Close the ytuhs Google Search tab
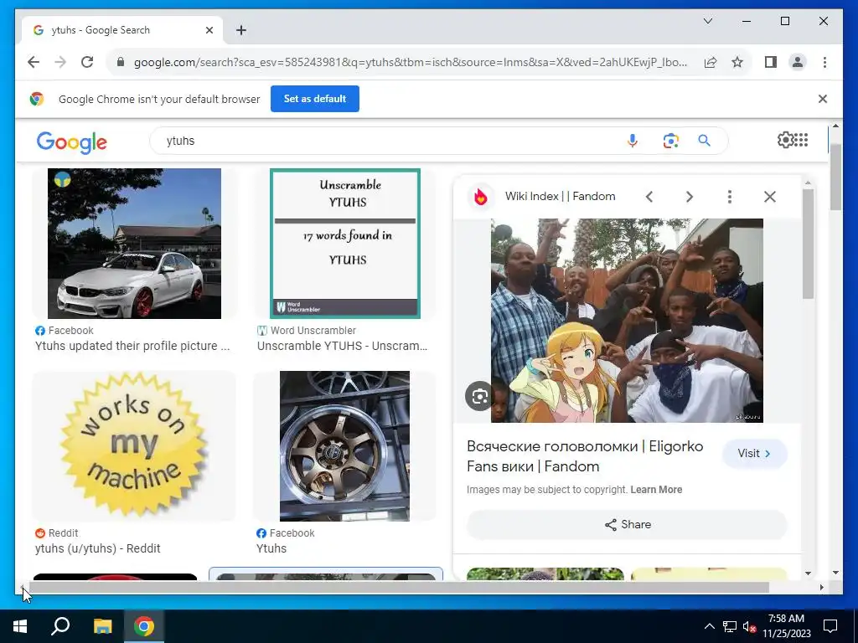858x643 pixels. [209, 30]
